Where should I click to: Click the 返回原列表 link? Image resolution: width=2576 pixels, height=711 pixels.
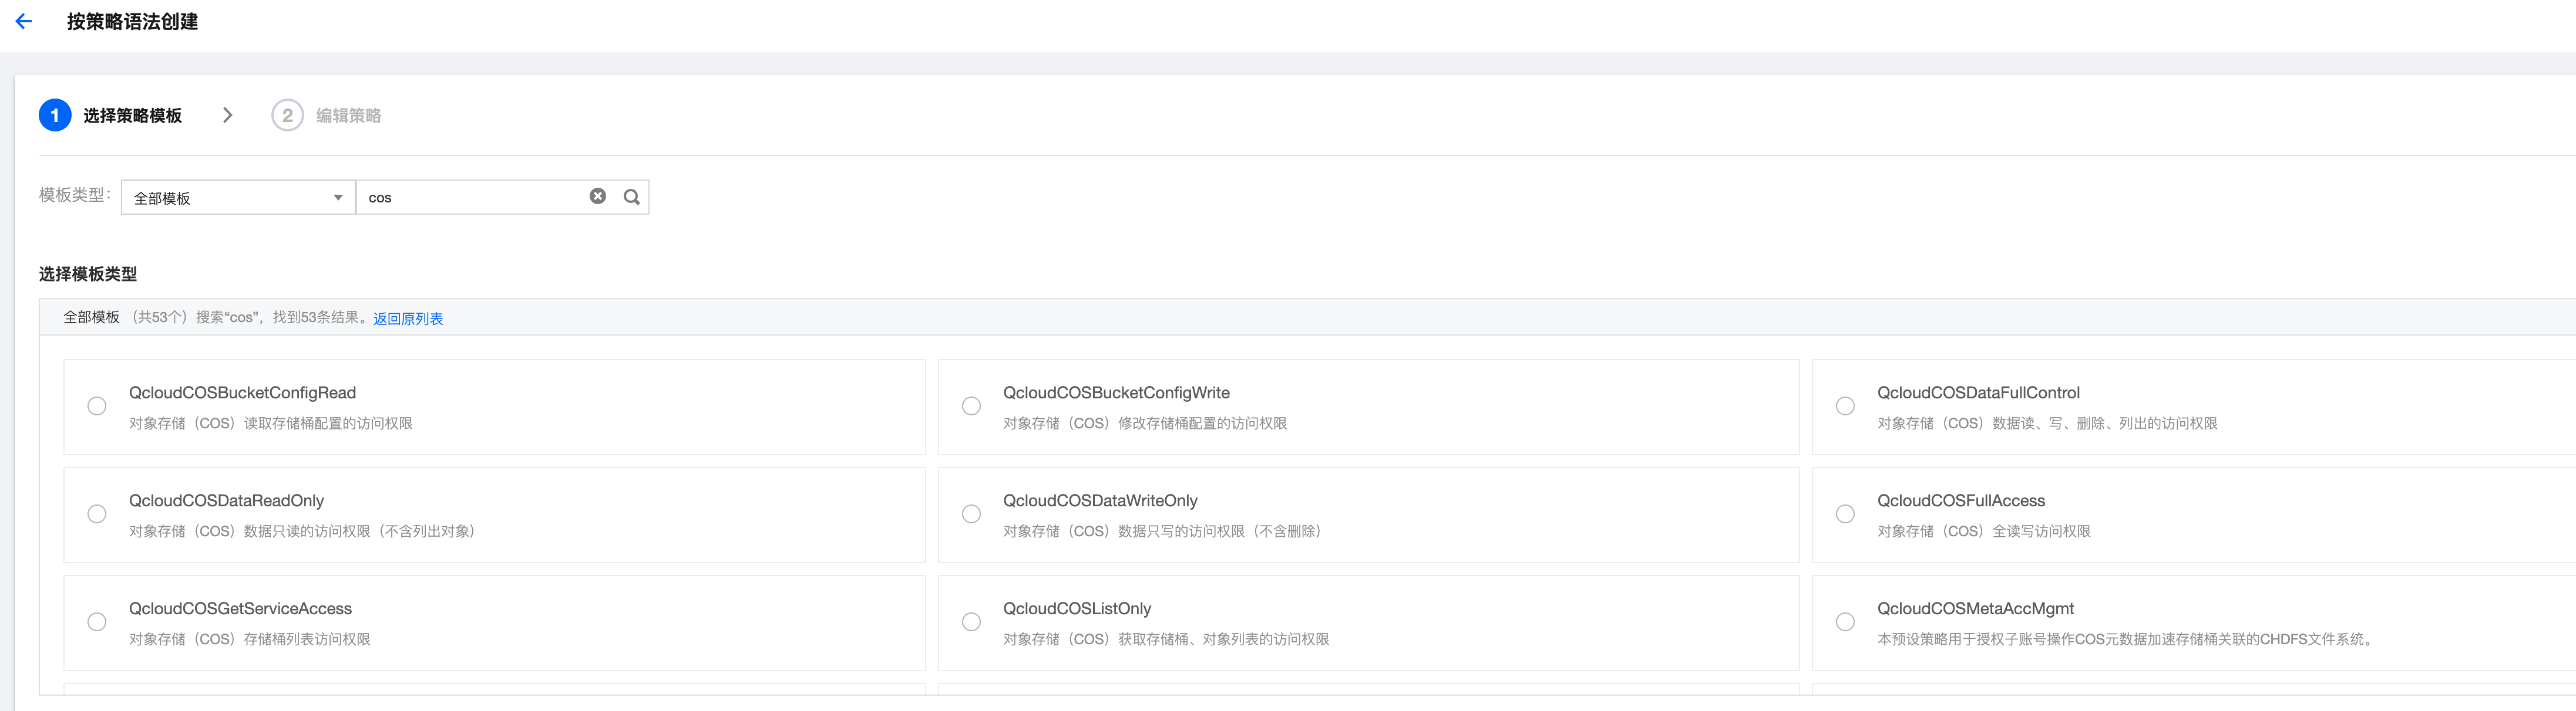[x=408, y=319]
